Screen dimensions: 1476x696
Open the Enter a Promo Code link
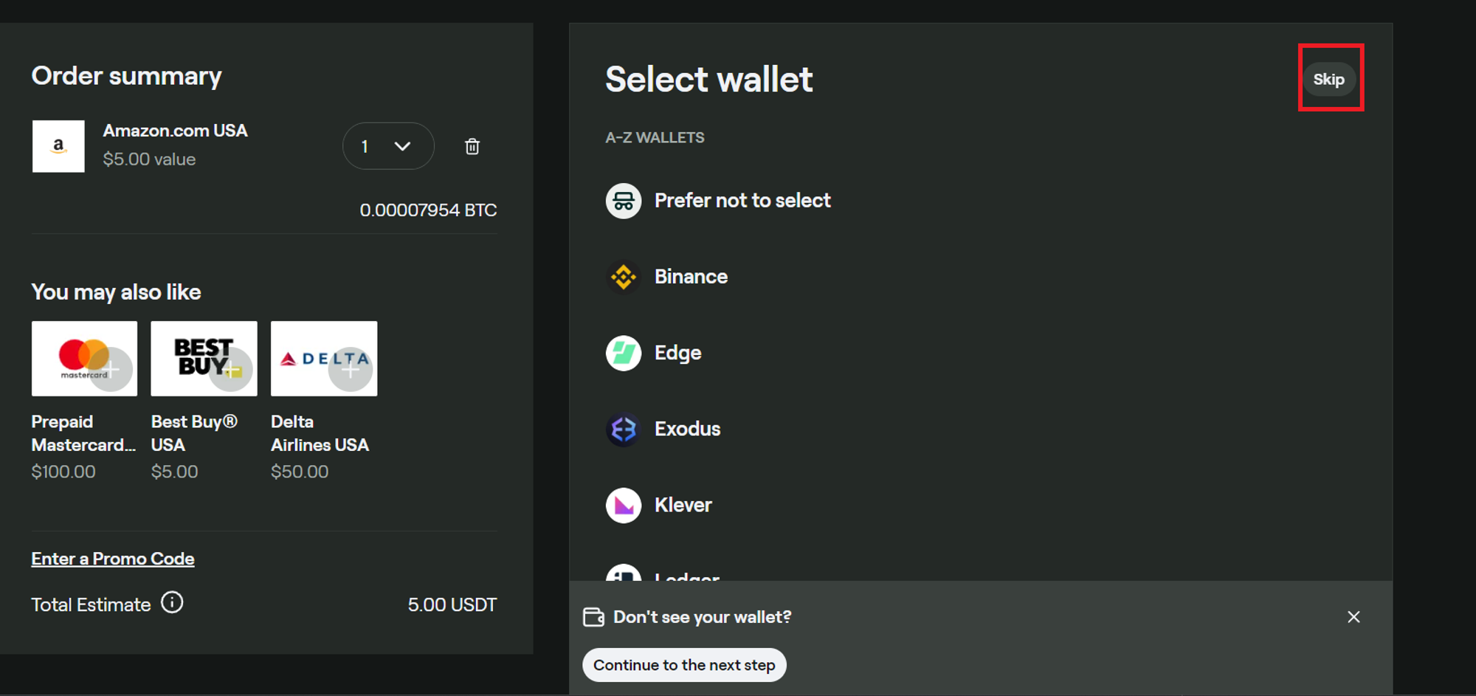coord(113,559)
